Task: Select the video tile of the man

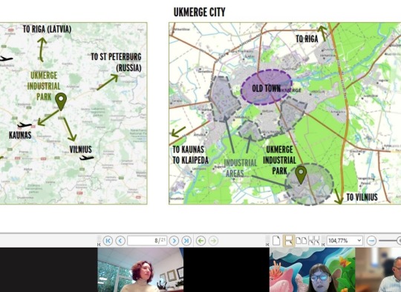Action: click(x=378, y=270)
